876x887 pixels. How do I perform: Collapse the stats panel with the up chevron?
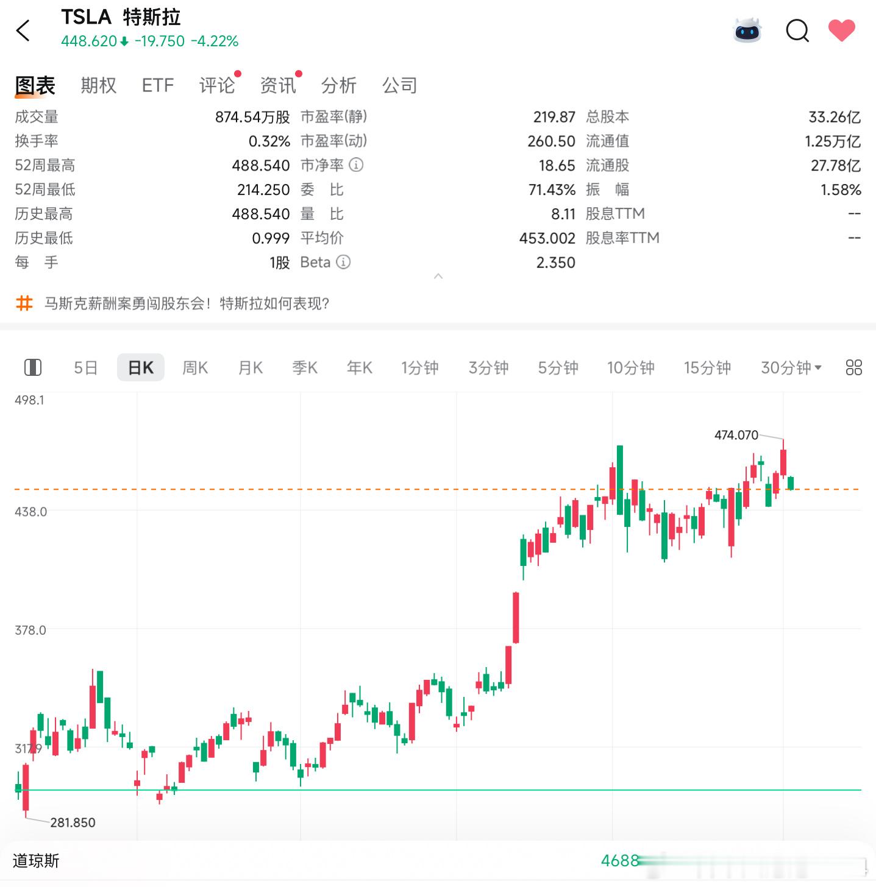pyautogui.click(x=438, y=277)
